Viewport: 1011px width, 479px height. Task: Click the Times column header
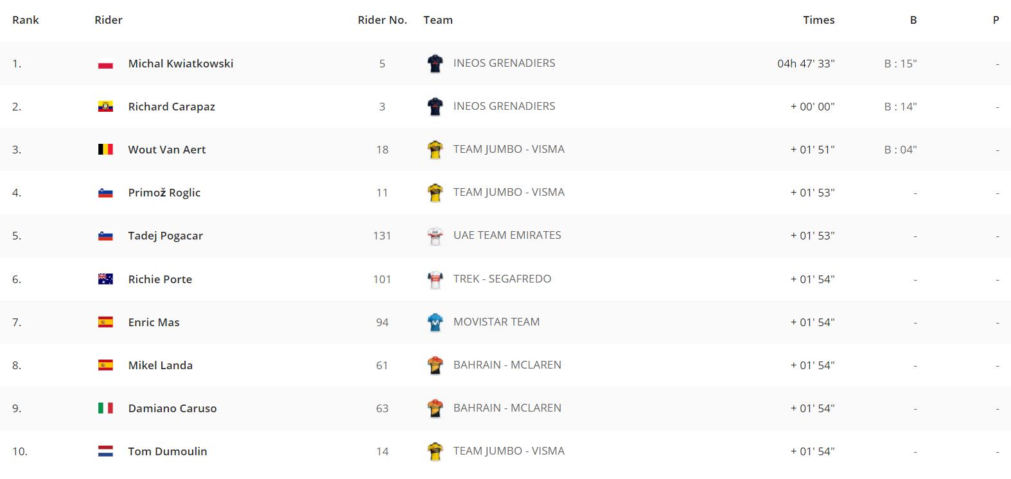(819, 20)
